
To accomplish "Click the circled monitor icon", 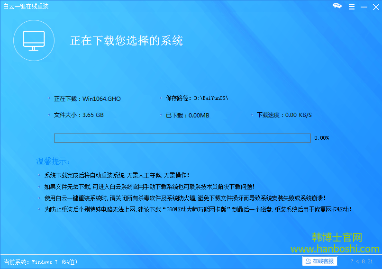I will [x=34, y=41].
